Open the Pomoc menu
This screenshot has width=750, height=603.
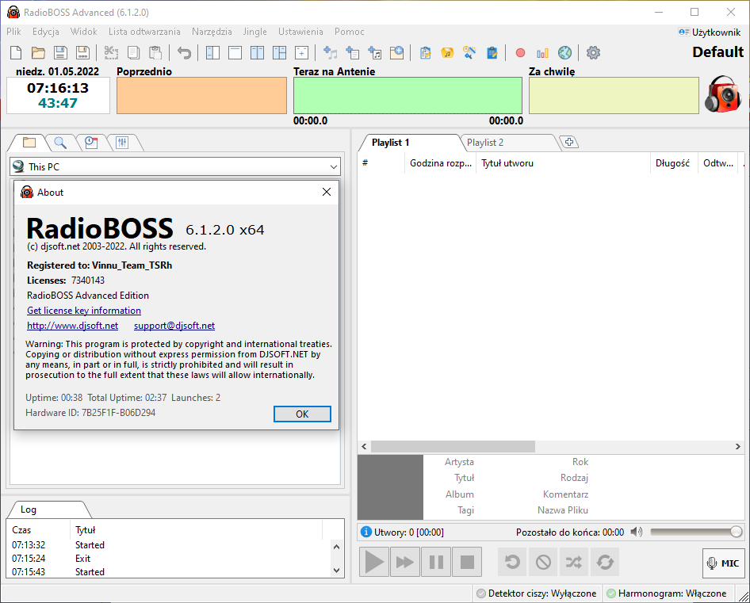pyautogui.click(x=349, y=32)
